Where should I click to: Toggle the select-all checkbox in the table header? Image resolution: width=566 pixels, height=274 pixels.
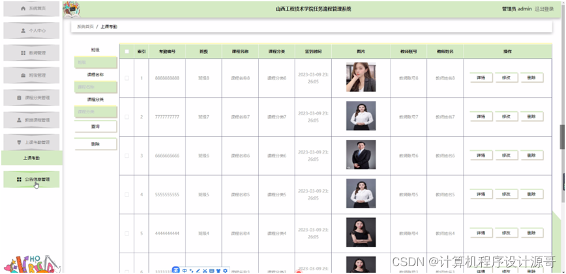(x=127, y=51)
